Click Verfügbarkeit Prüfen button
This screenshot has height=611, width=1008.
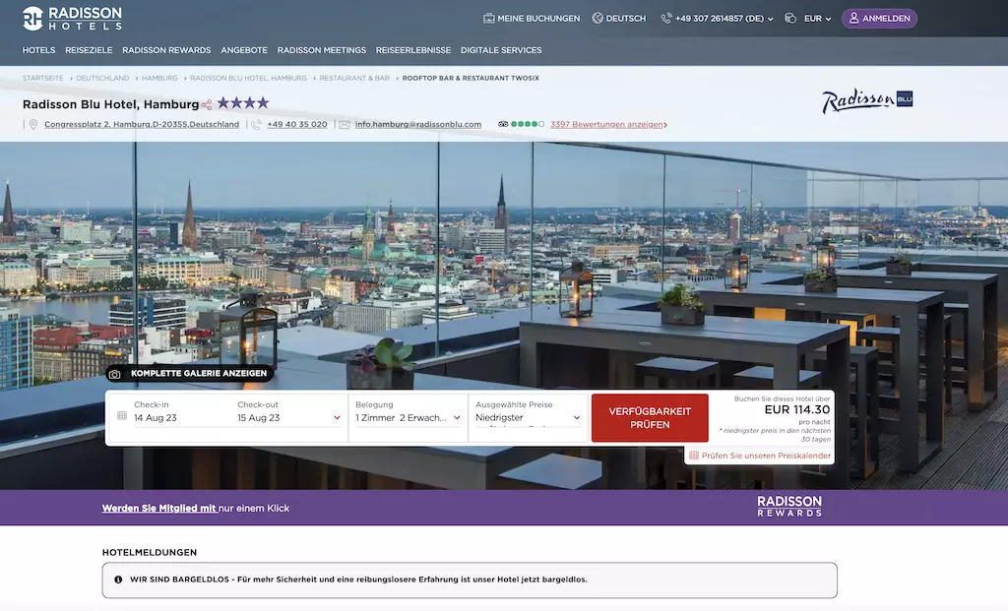point(650,417)
